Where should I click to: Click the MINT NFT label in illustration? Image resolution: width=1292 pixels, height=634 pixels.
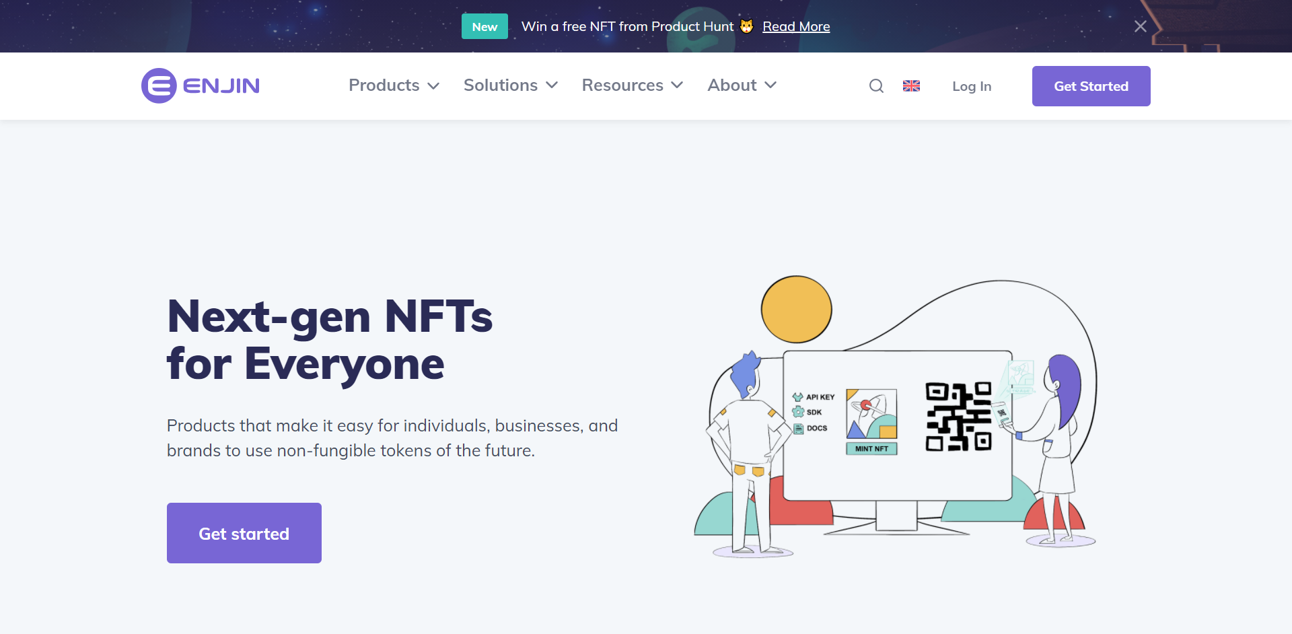pos(871,449)
